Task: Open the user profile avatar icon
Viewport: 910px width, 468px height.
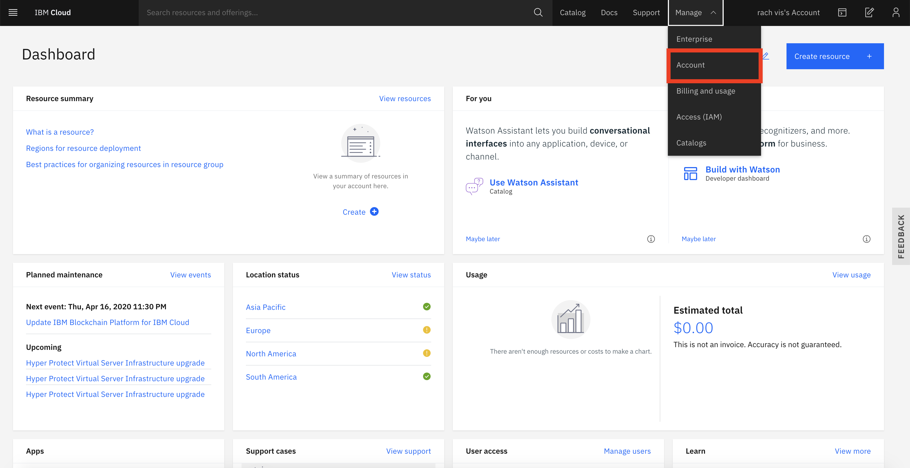Action: pyautogui.click(x=896, y=13)
